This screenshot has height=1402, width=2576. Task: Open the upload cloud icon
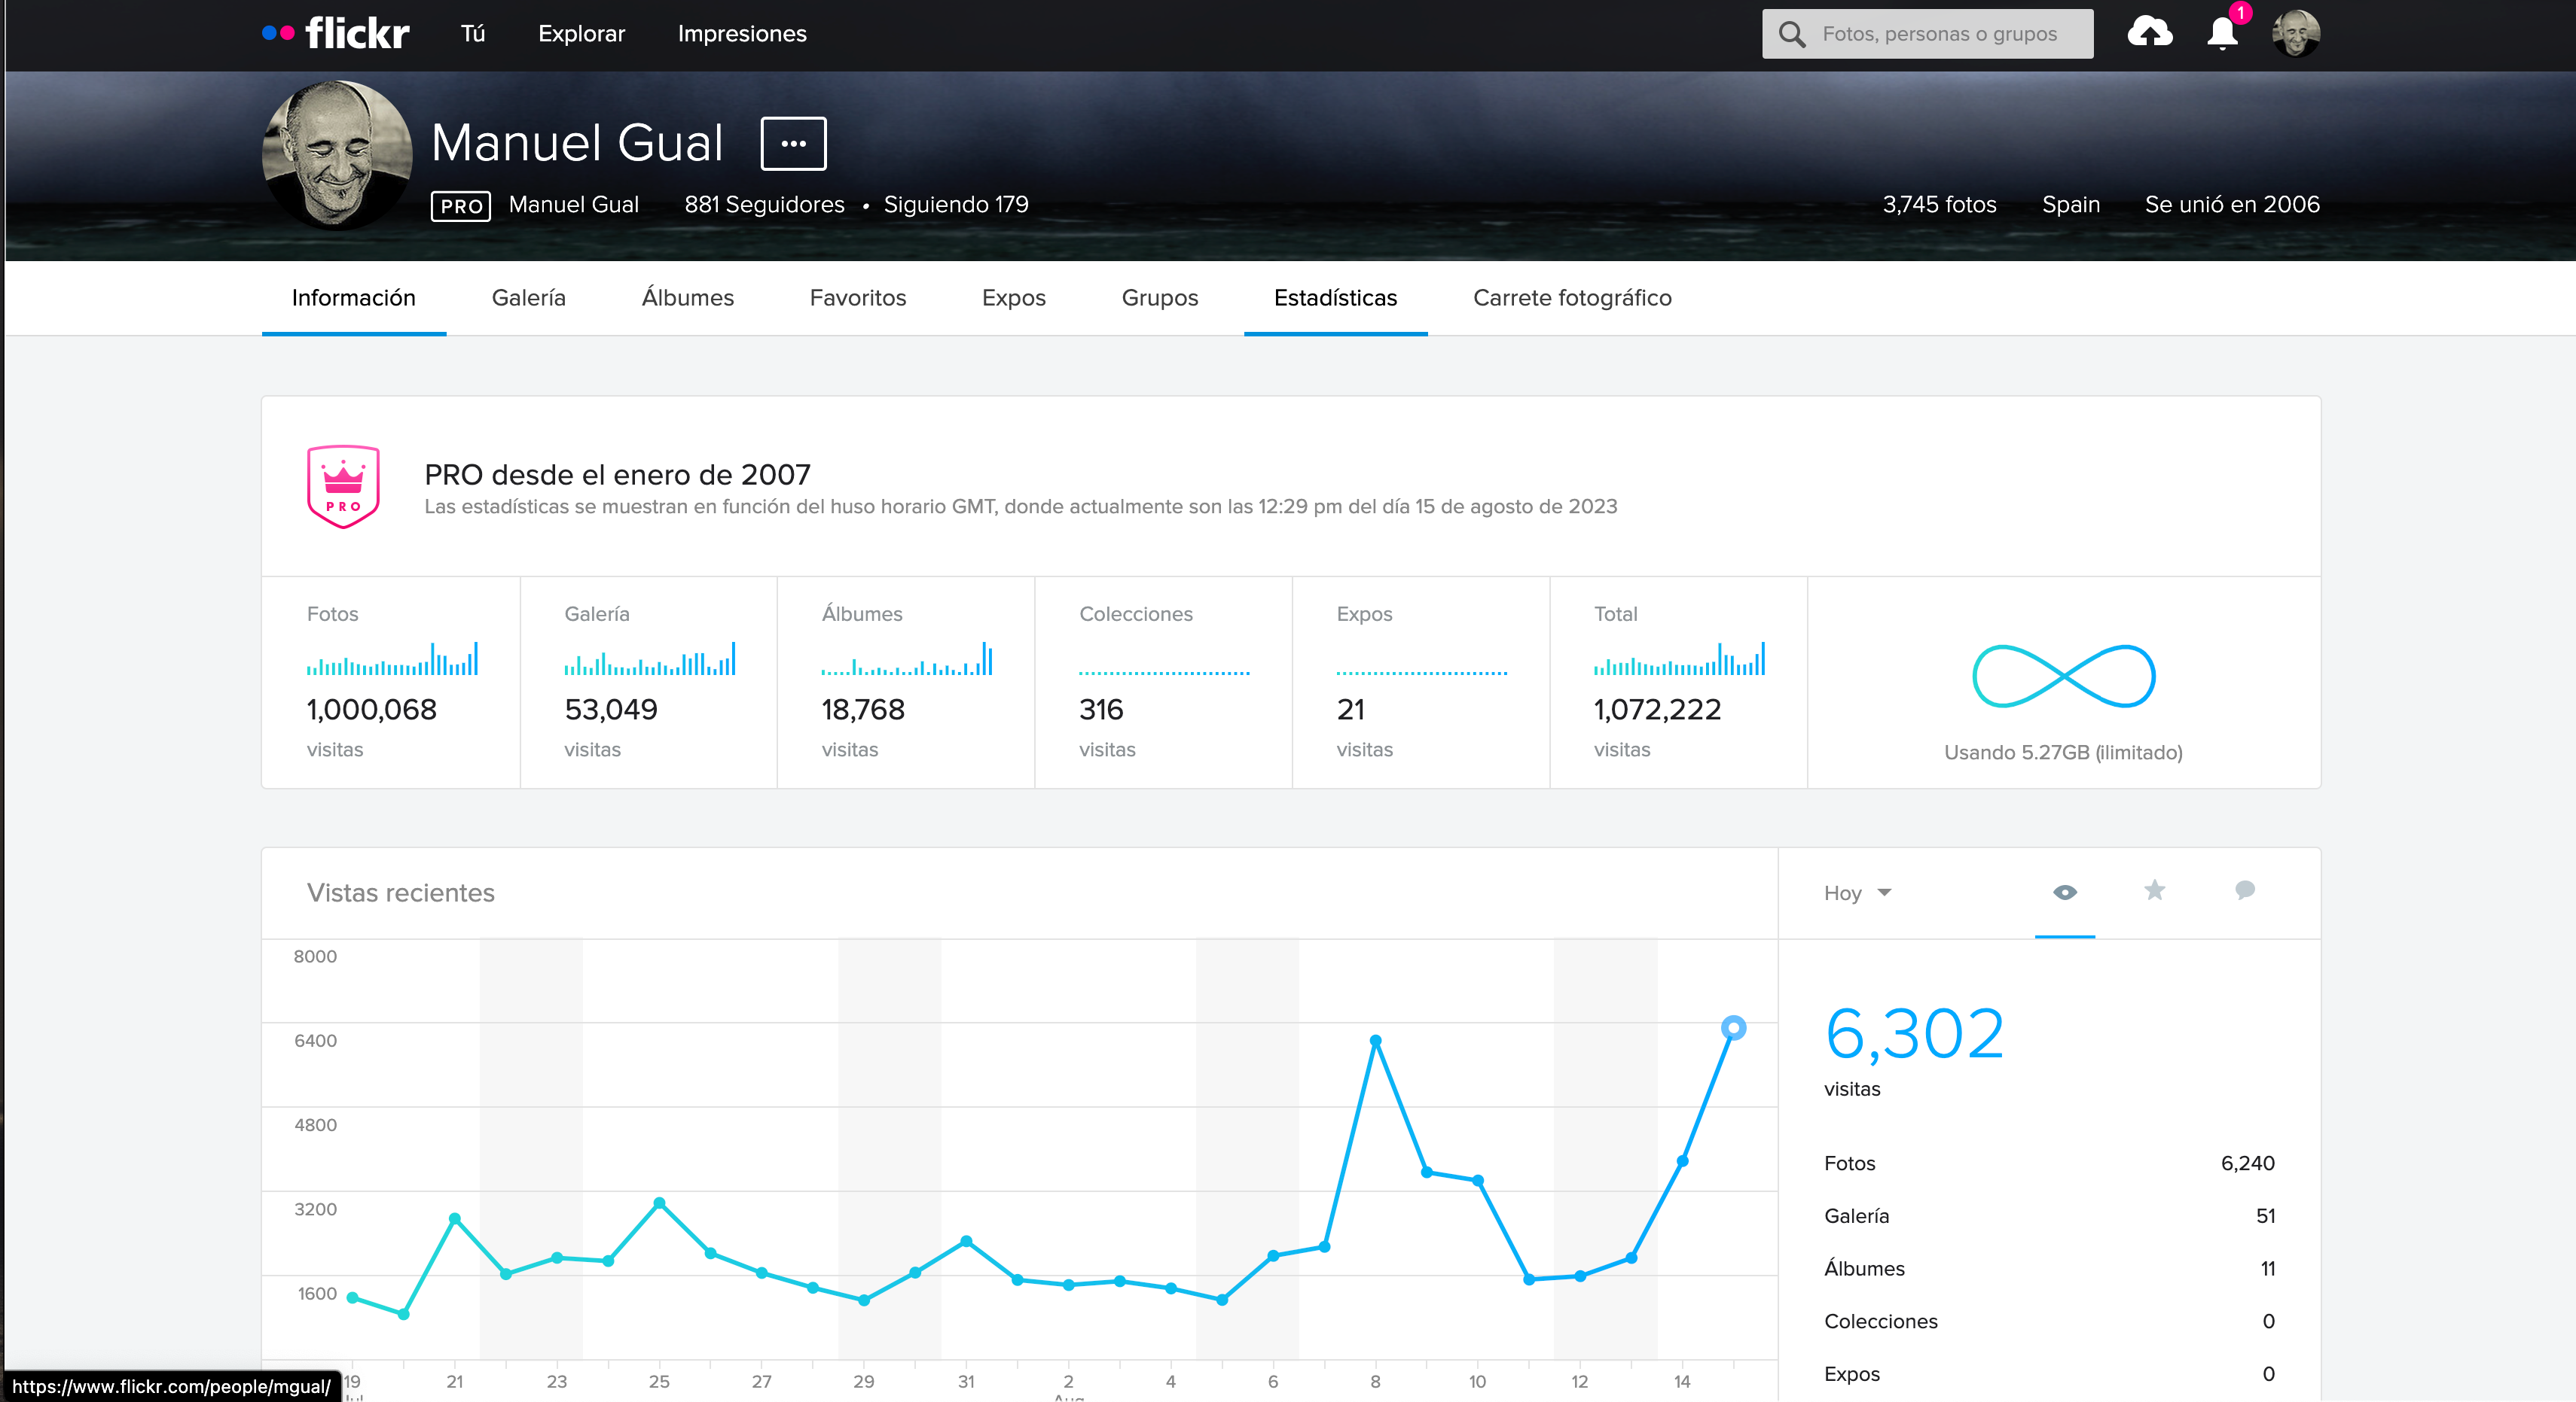[2149, 33]
